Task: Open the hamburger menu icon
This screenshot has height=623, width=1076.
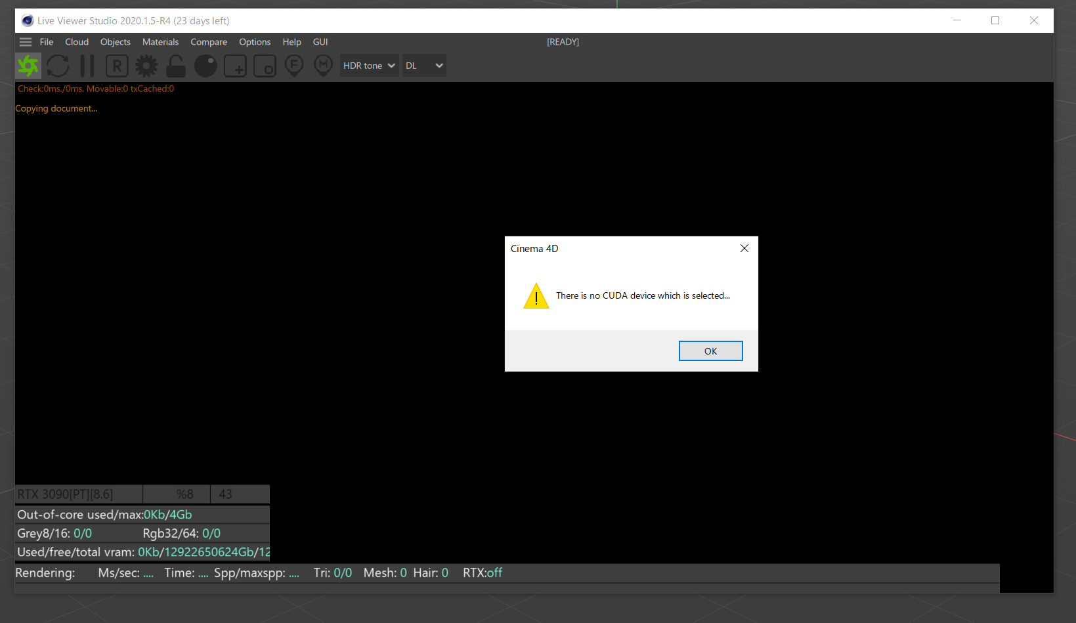Action: (26, 42)
